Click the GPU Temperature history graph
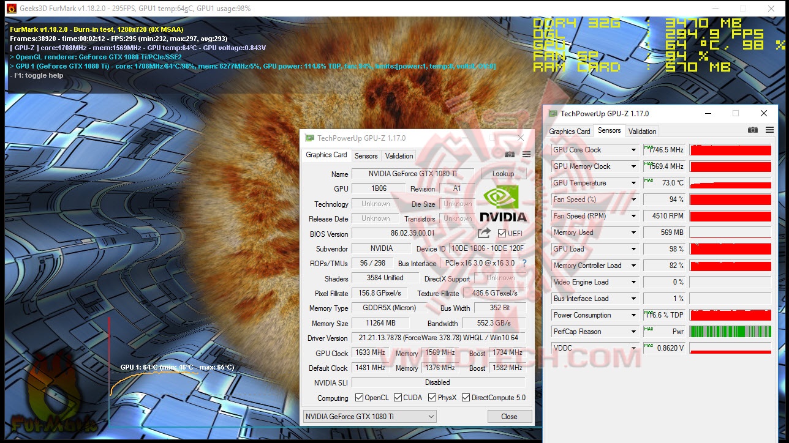The width and height of the screenshot is (789, 443). point(730,183)
